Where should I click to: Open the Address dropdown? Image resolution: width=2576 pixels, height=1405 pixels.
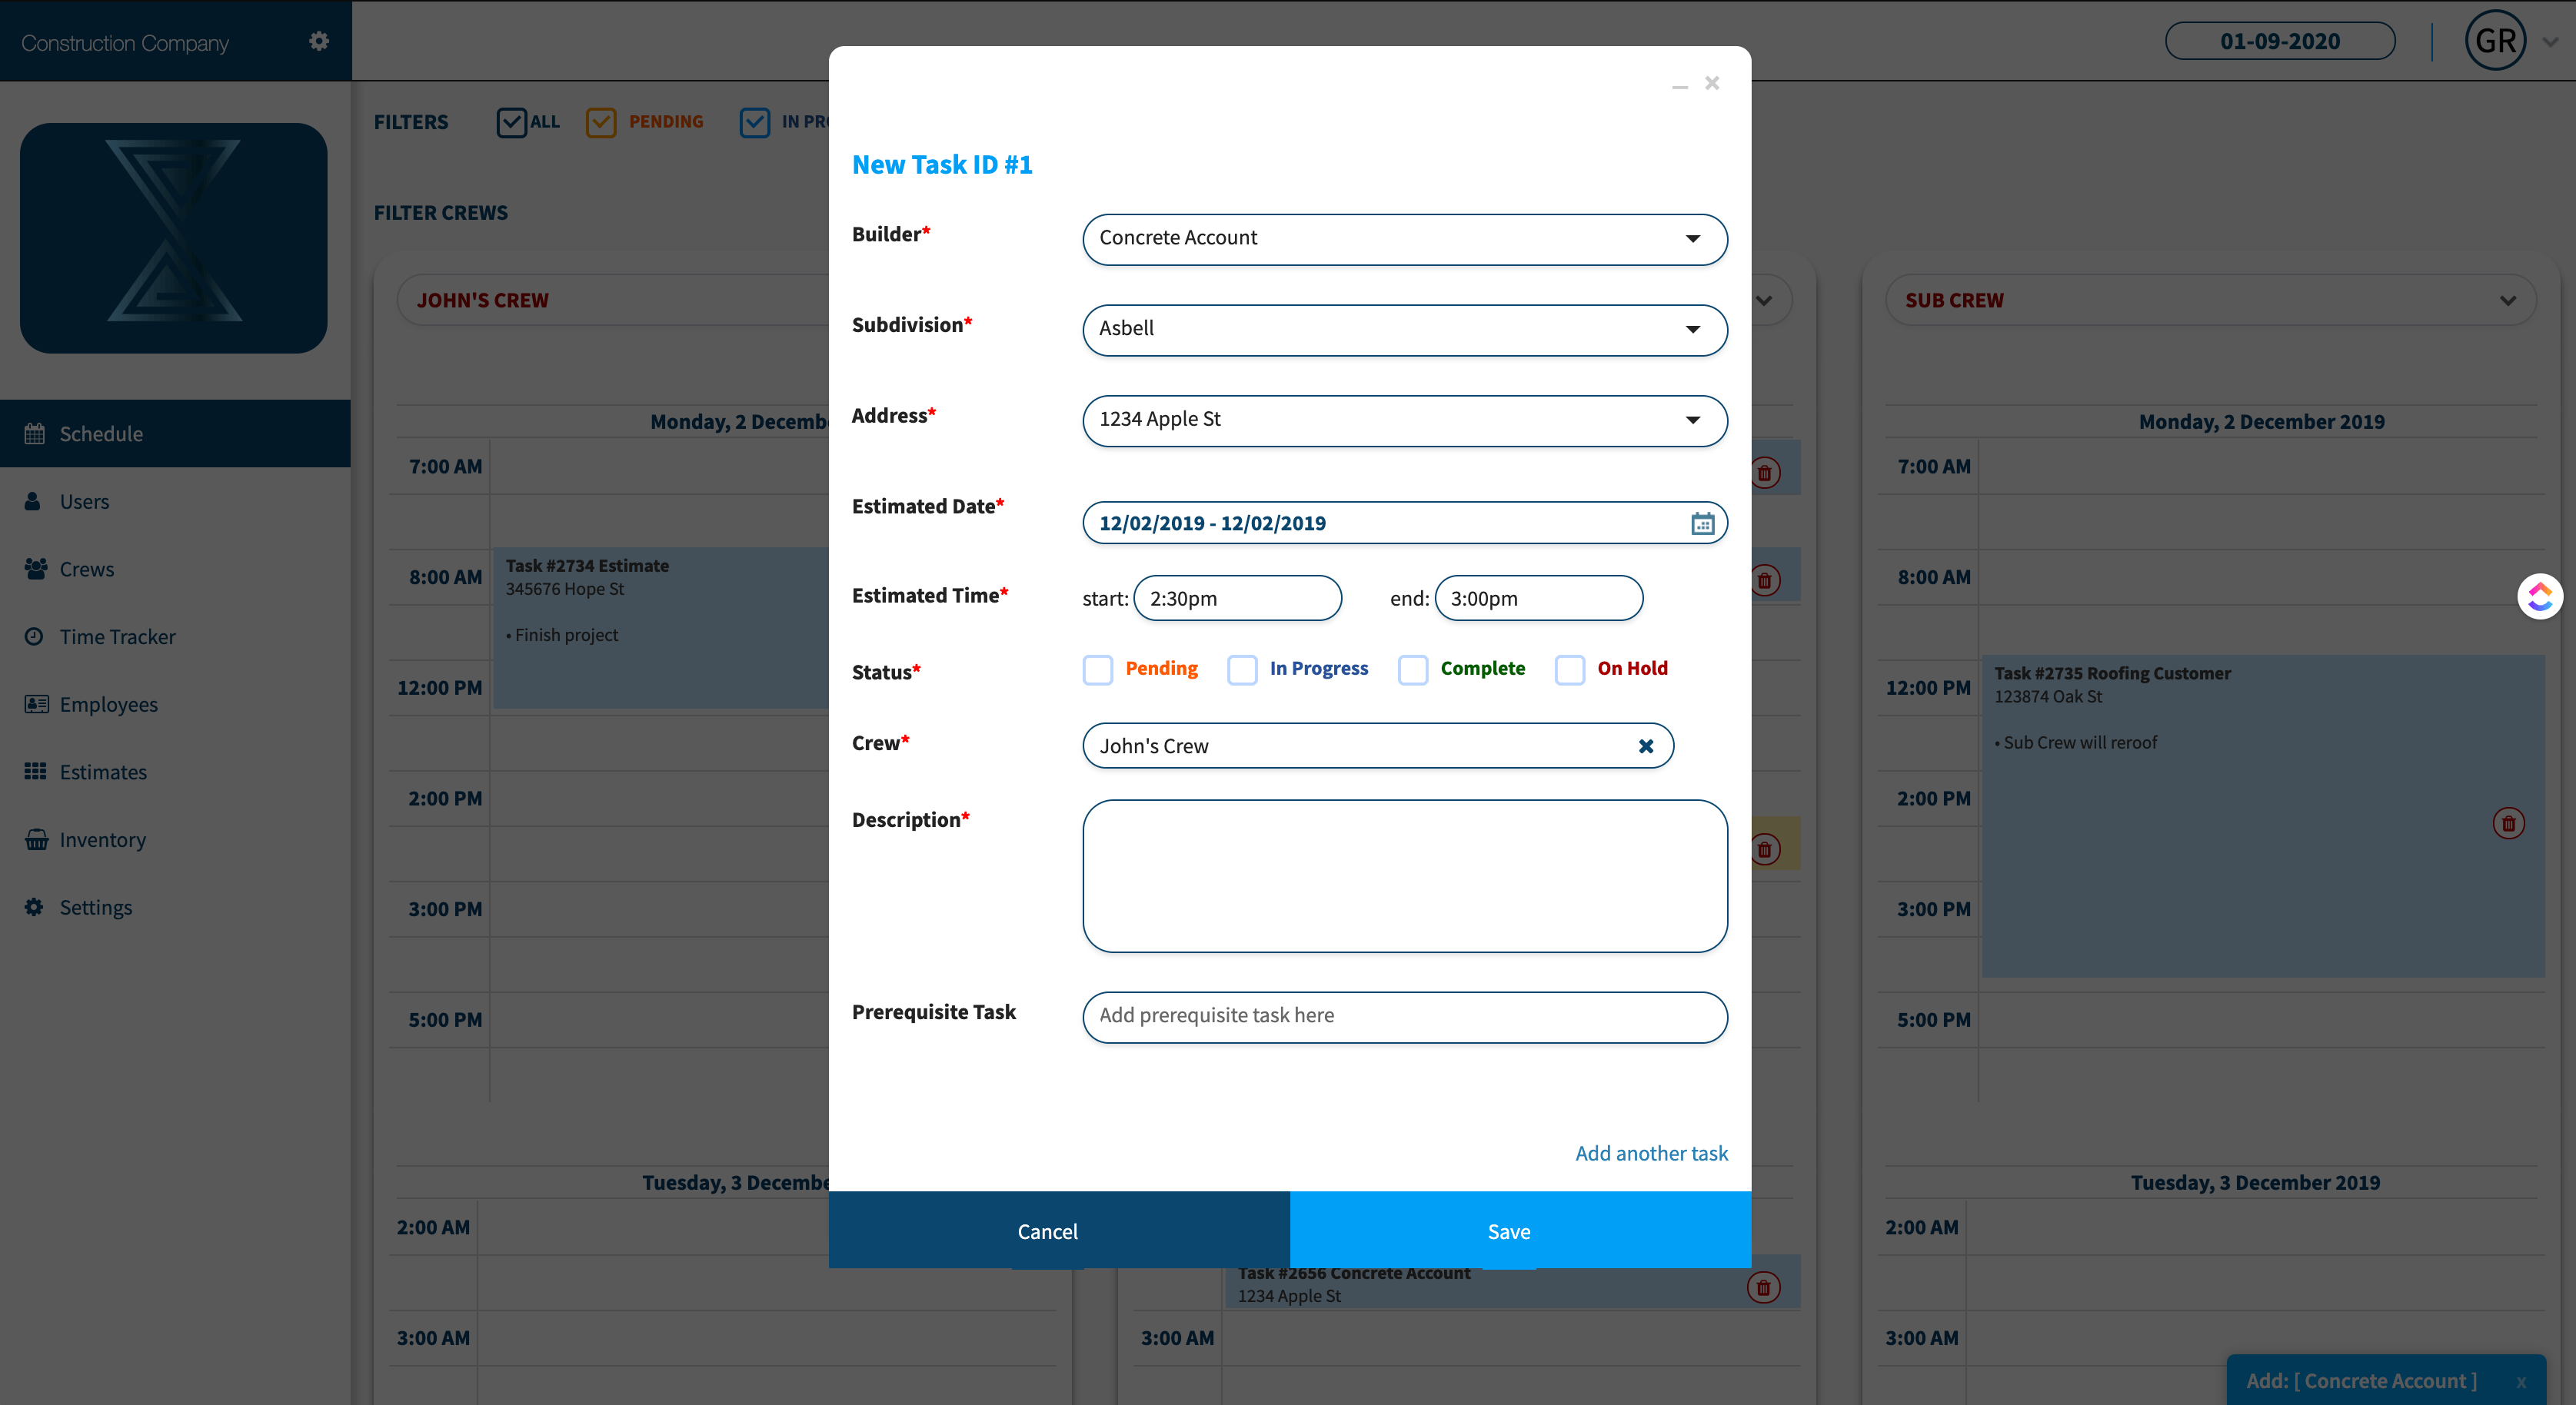[1405, 420]
